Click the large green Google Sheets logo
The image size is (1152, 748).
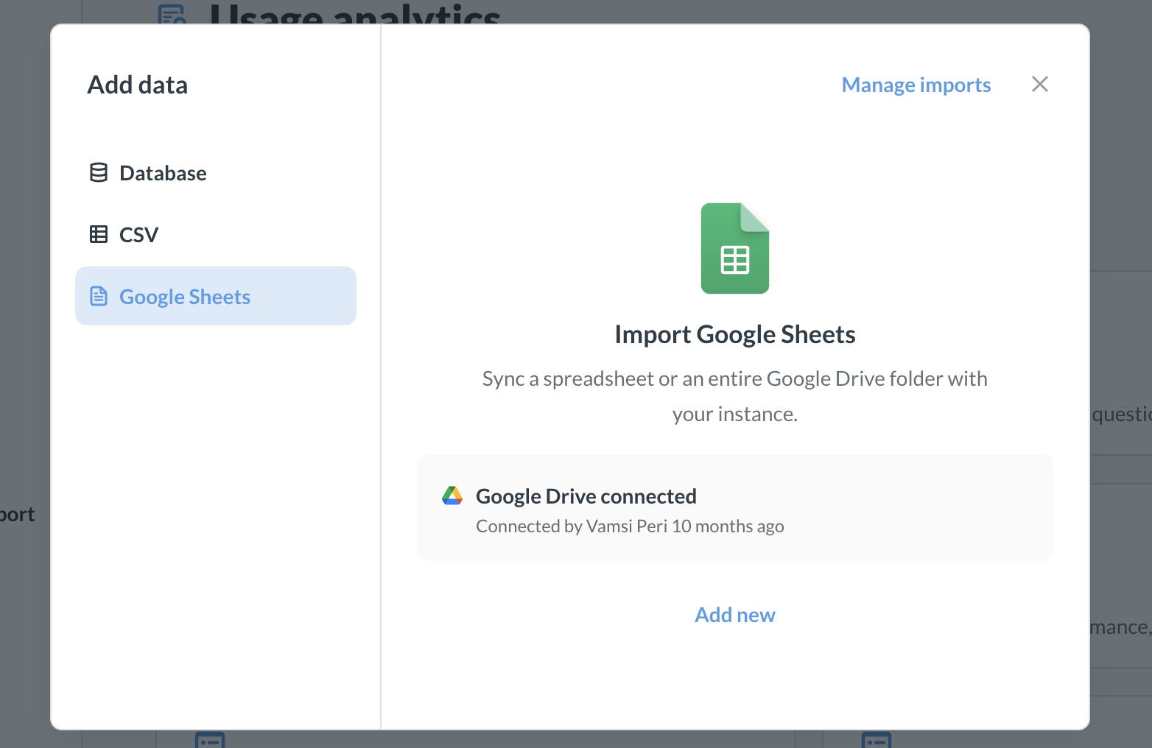[x=735, y=248]
